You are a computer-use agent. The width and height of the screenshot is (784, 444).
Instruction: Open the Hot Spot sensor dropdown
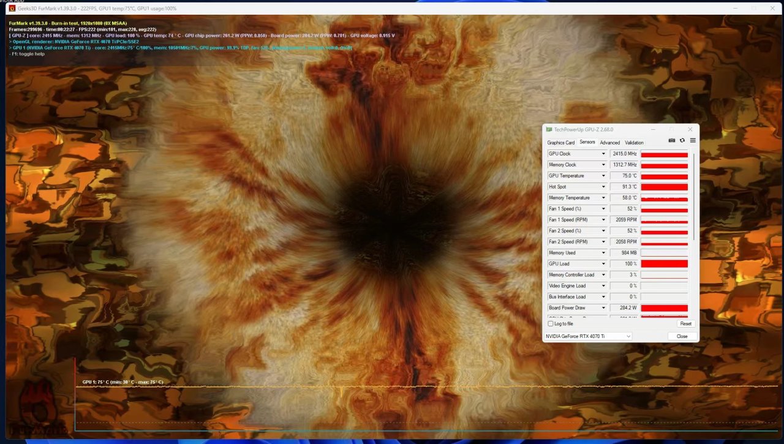tap(603, 187)
